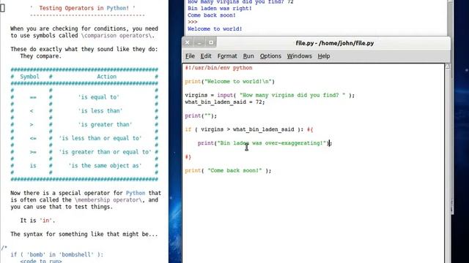Click the 'virgins = input(' code line
The height and width of the screenshot is (263, 469).
[270, 95]
